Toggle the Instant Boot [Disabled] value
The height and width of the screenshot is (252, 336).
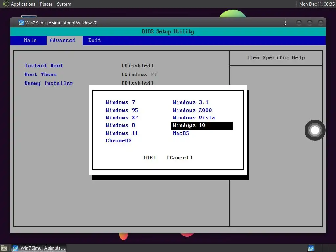(x=137, y=66)
